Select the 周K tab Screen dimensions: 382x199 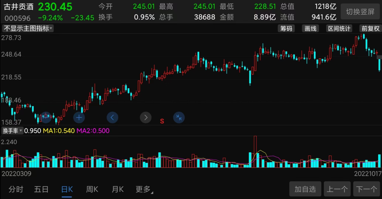(x=92, y=189)
